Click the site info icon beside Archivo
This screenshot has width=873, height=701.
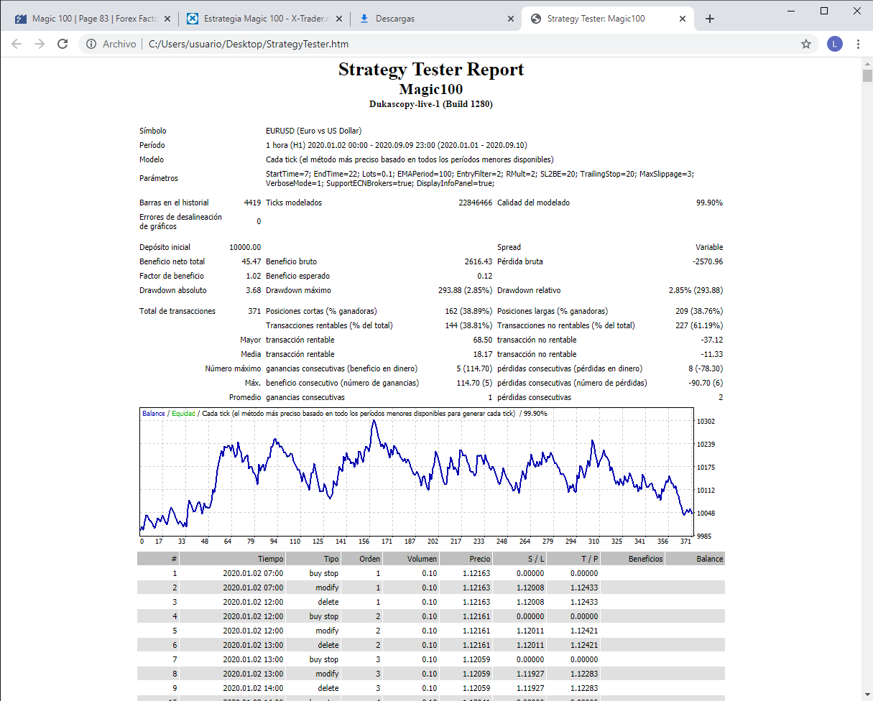pos(91,44)
